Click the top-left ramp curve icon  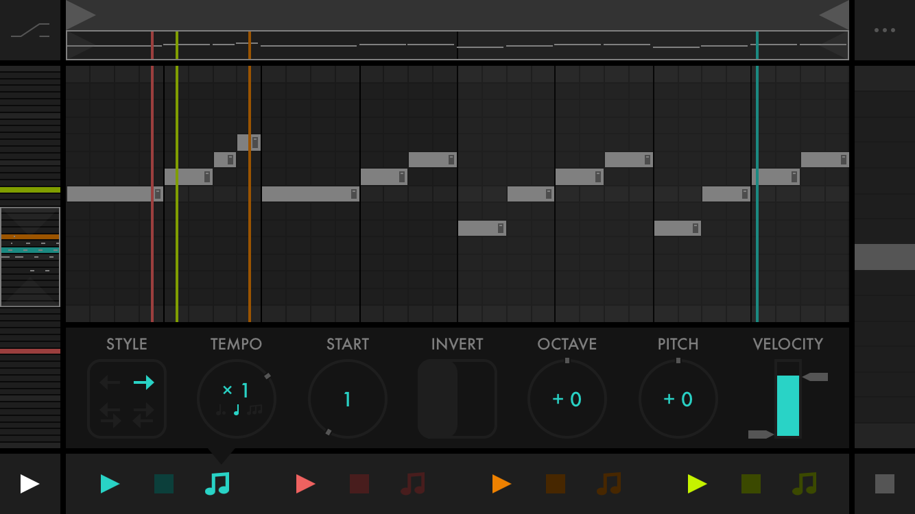[30, 30]
